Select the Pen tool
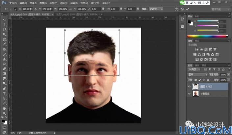The height and width of the screenshot is (135, 232). coord(4,89)
